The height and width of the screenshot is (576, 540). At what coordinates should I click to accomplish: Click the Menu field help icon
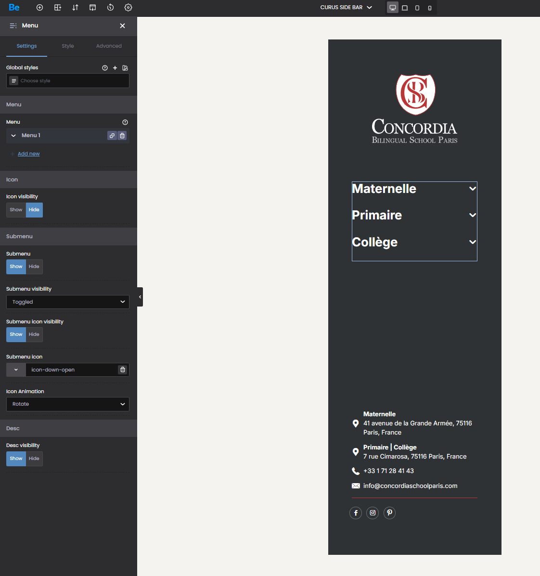pos(125,122)
